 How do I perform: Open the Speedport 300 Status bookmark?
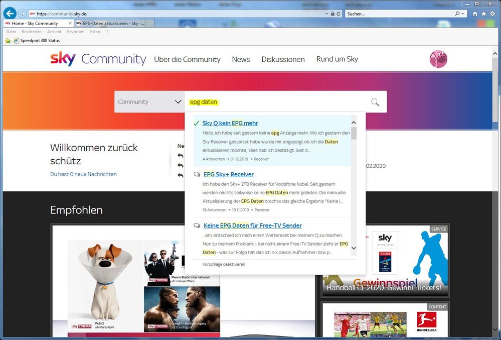click(x=37, y=41)
